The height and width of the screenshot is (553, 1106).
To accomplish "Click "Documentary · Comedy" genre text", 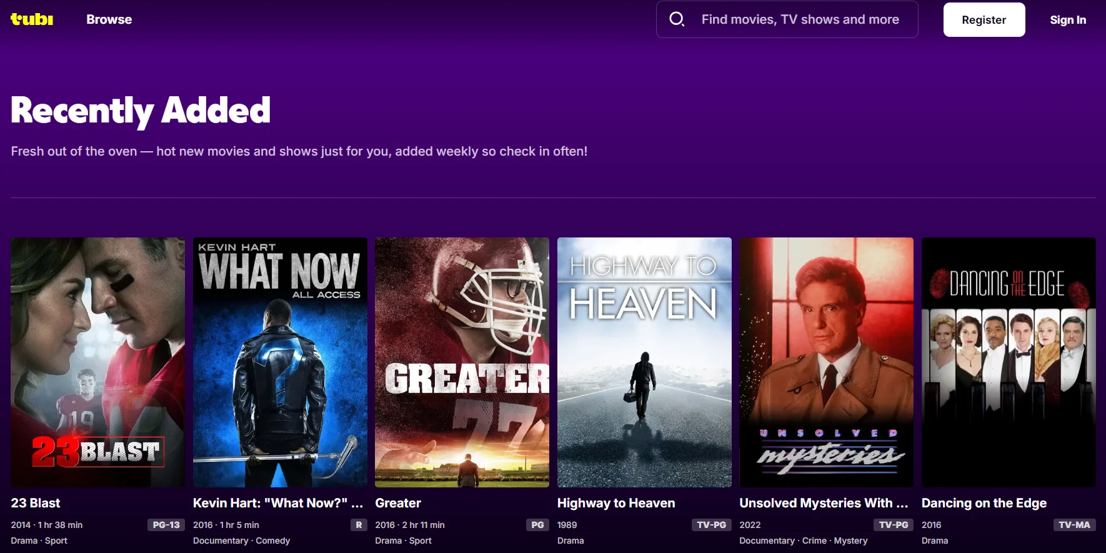I will point(242,541).
